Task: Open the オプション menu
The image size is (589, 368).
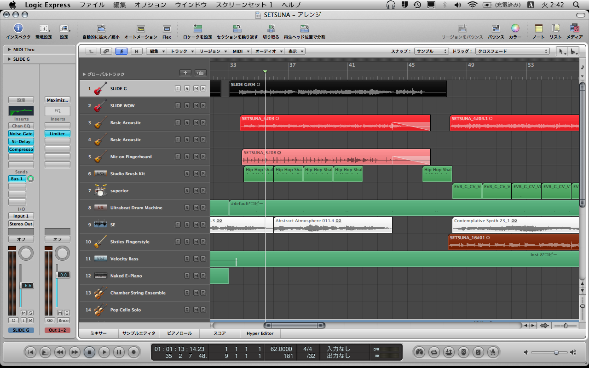Action: pos(150,5)
